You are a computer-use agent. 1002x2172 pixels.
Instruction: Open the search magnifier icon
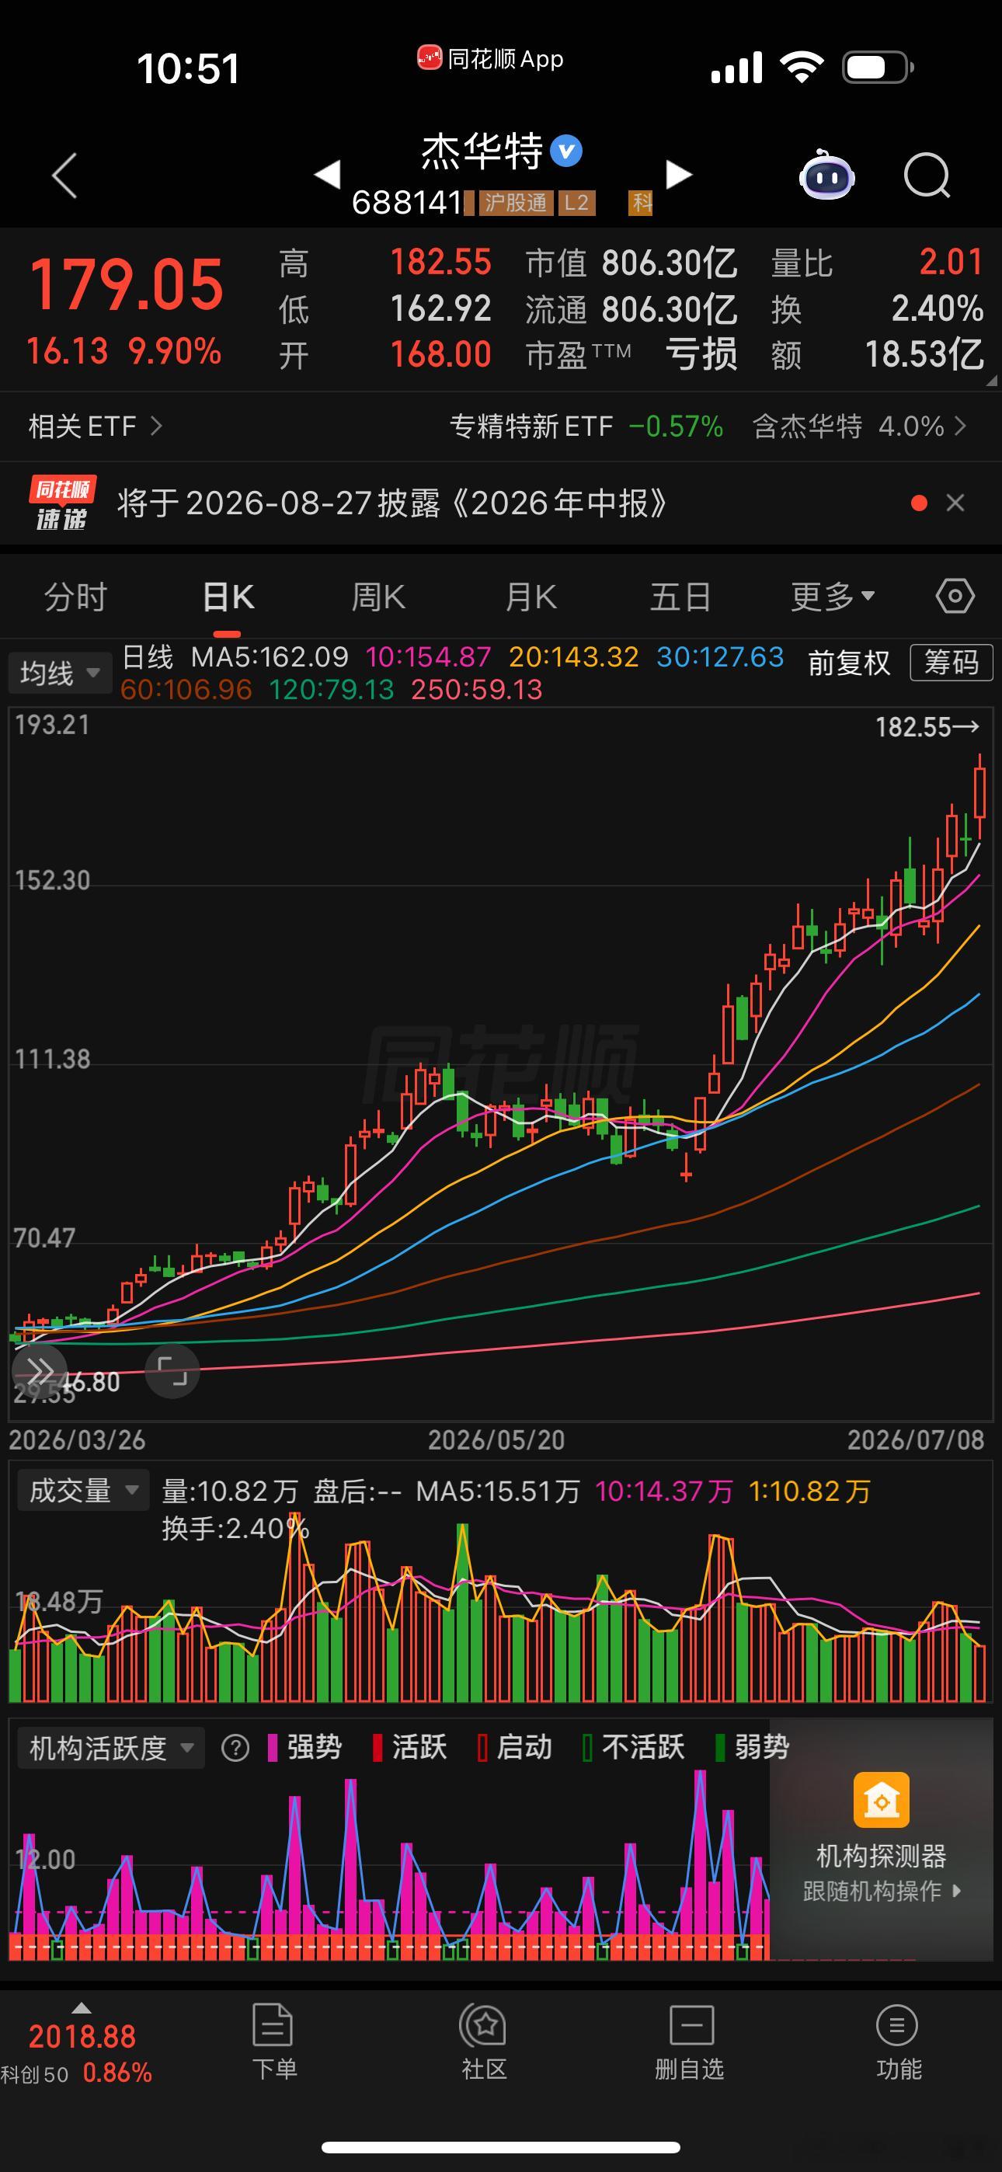click(927, 176)
